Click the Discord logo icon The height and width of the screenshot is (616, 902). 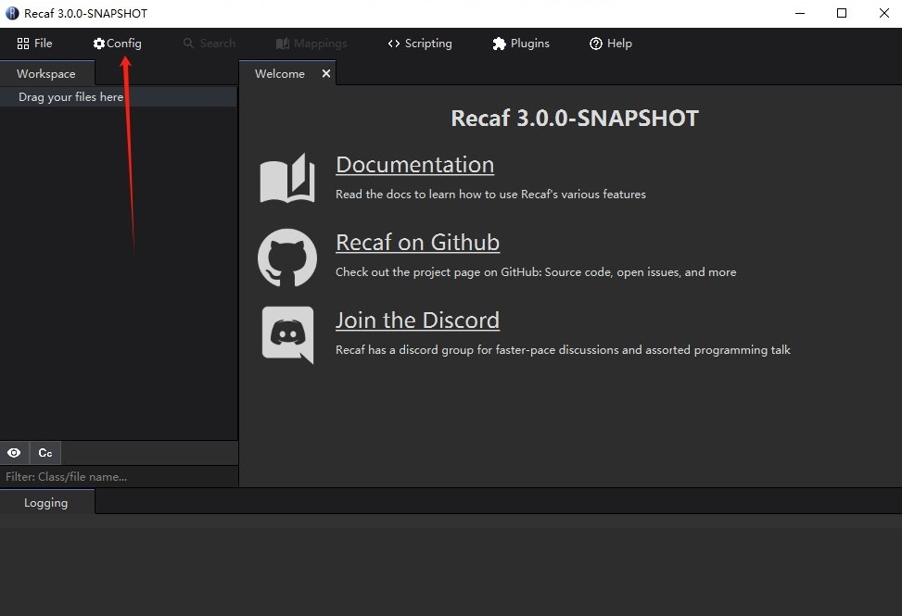click(287, 334)
